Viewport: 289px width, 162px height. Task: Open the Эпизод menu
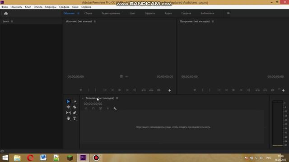click(38, 7)
